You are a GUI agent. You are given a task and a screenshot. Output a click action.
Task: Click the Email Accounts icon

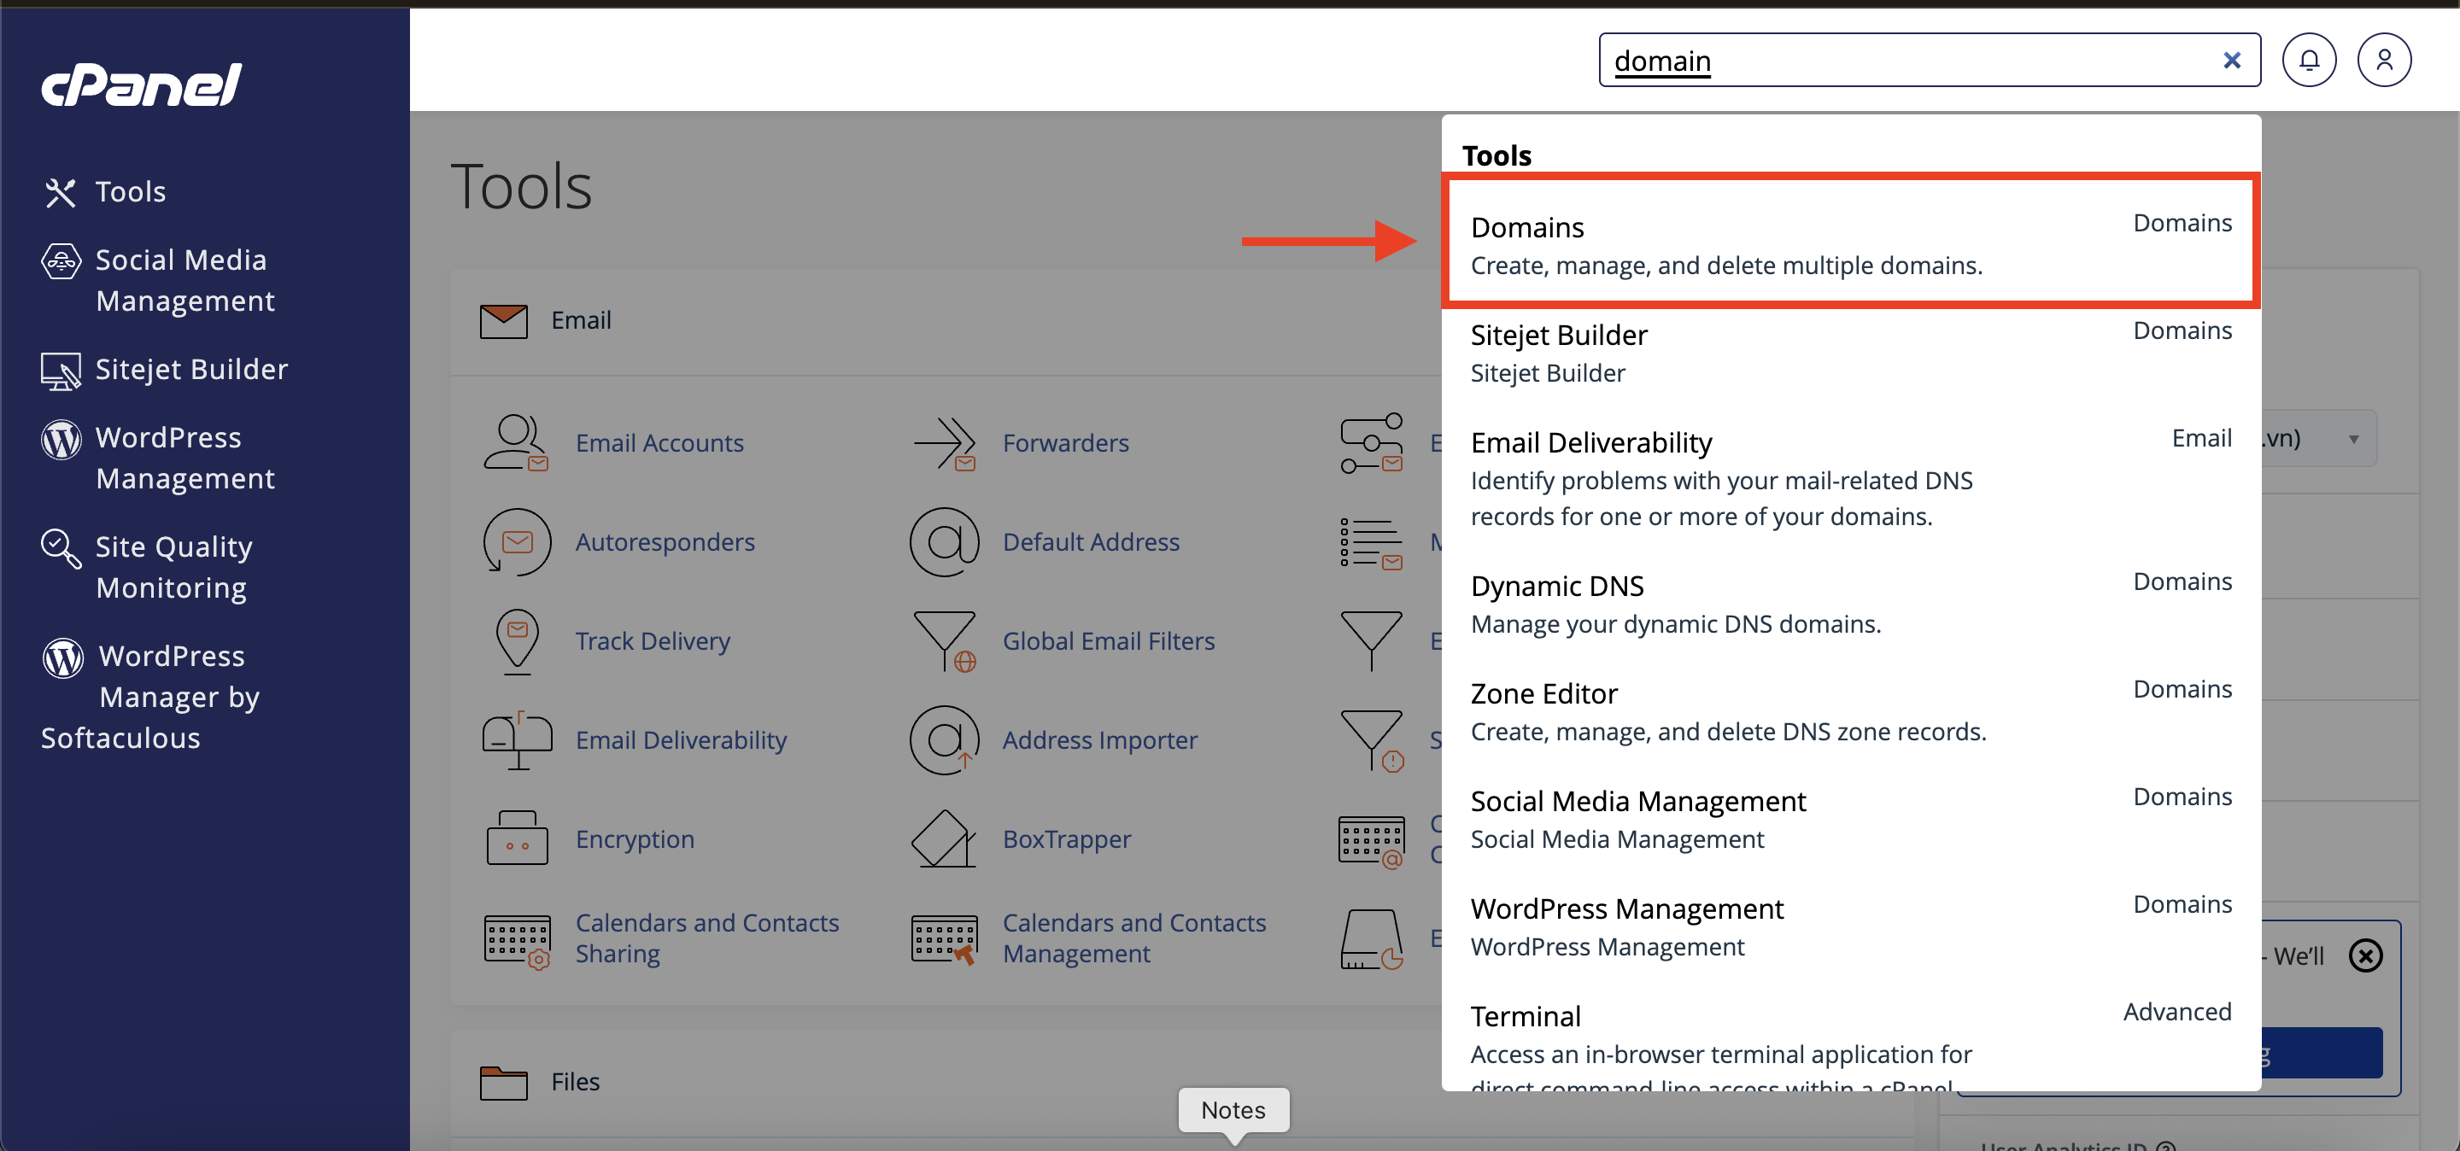516,443
